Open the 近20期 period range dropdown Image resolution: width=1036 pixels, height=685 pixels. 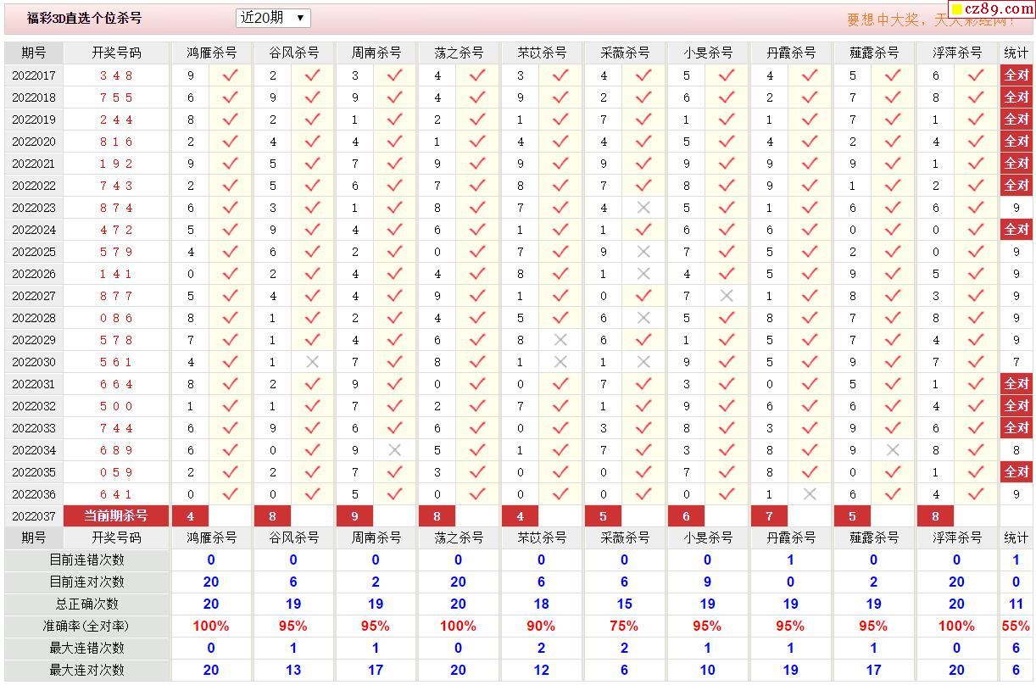point(273,18)
